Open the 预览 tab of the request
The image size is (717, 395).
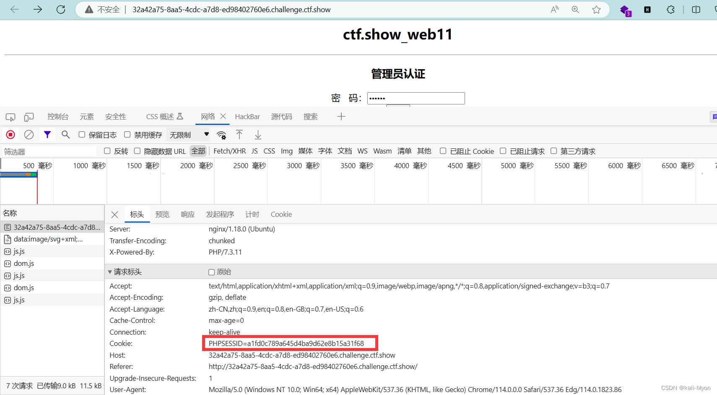click(163, 214)
